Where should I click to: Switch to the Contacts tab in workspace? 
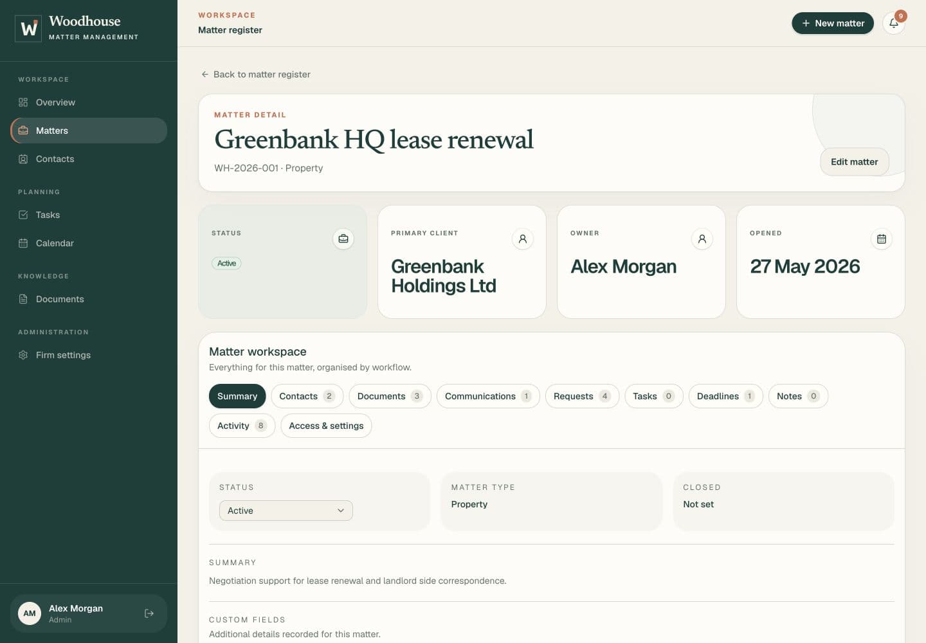[x=307, y=396]
